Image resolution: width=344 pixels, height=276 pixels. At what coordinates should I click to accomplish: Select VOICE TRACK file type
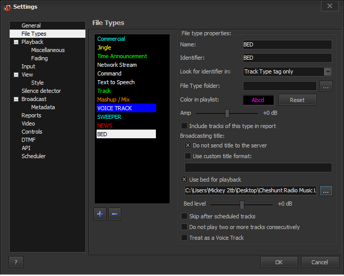click(x=126, y=109)
